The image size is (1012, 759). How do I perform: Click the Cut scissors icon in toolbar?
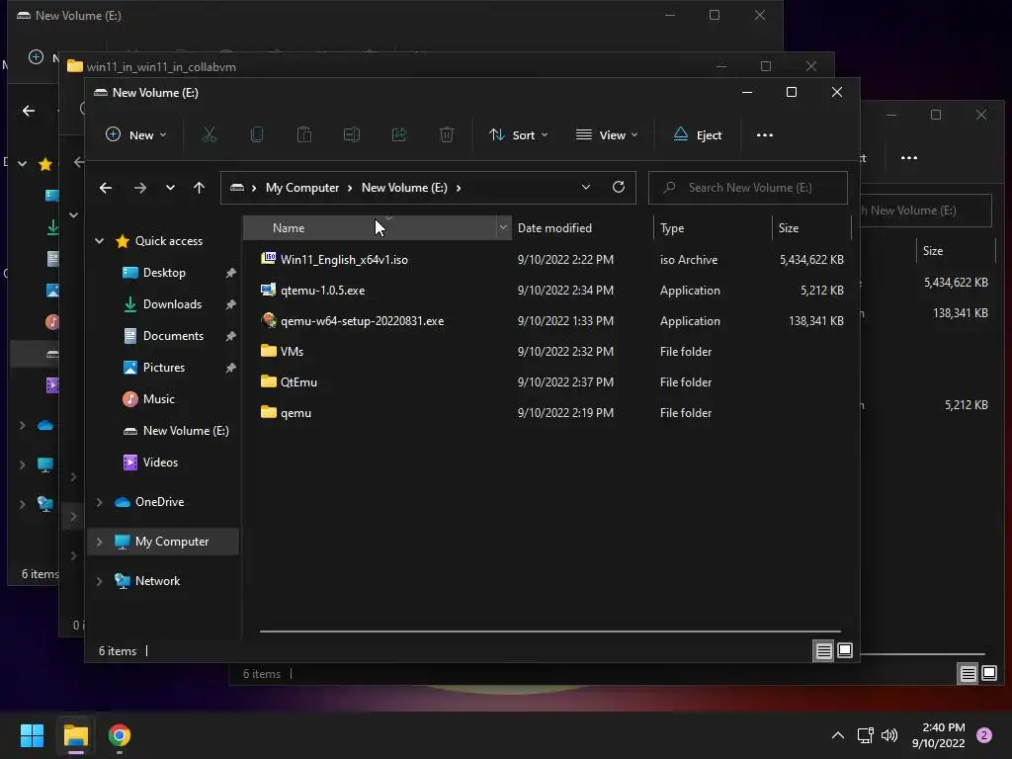pos(210,134)
